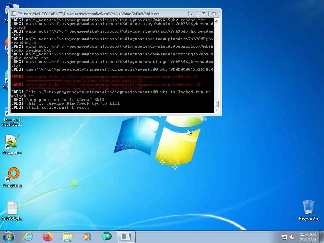Viewport: 324px width, 243px height.
Task: Click the Microsoft Visual Studio desktop label
Action: pyautogui.click(x=12, y=122)
